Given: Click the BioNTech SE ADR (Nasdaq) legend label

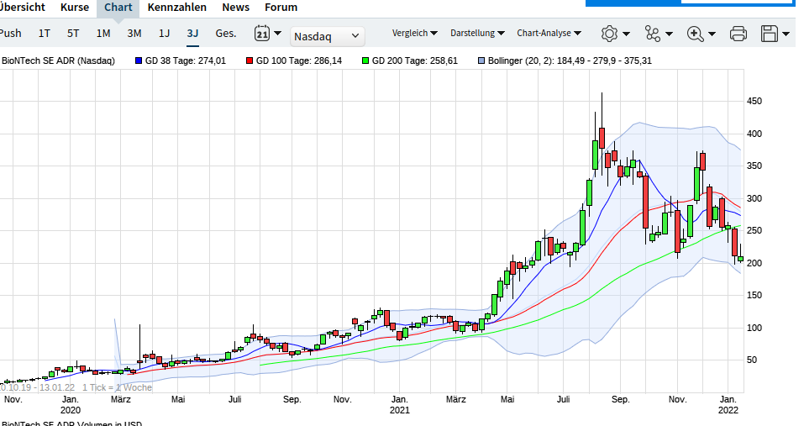Looking at the screenshot, I should coord(58,60).
